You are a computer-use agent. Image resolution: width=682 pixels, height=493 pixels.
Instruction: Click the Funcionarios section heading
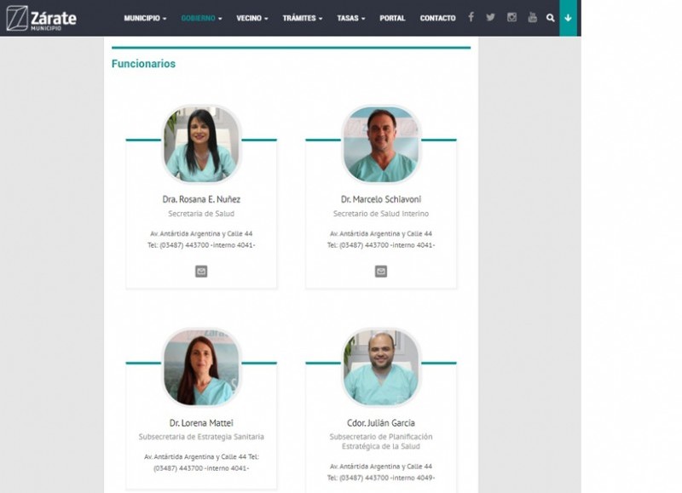pos(143,64)
